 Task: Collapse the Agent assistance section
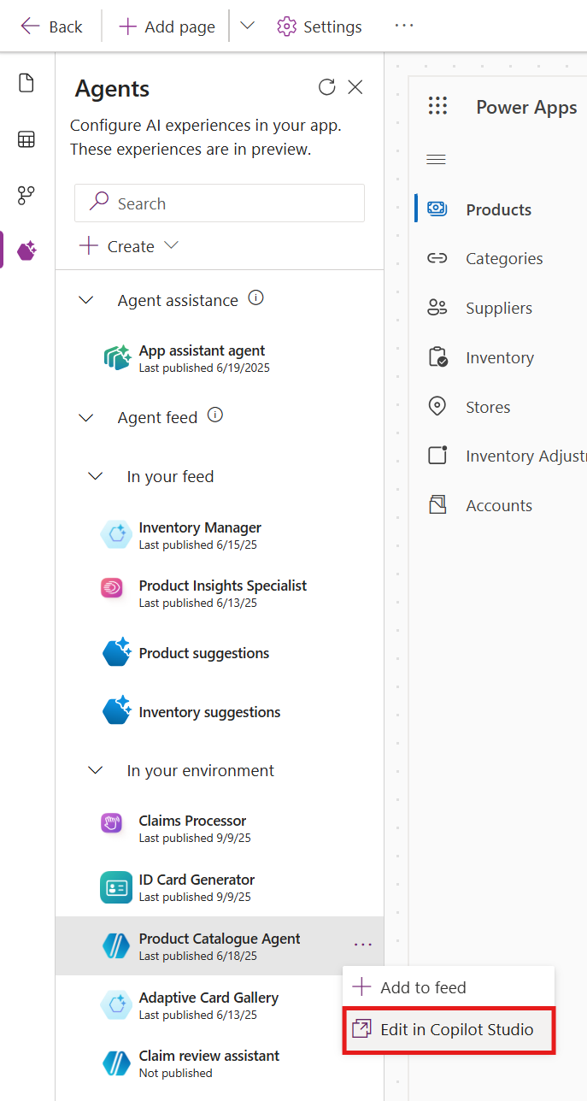(86, 300)
